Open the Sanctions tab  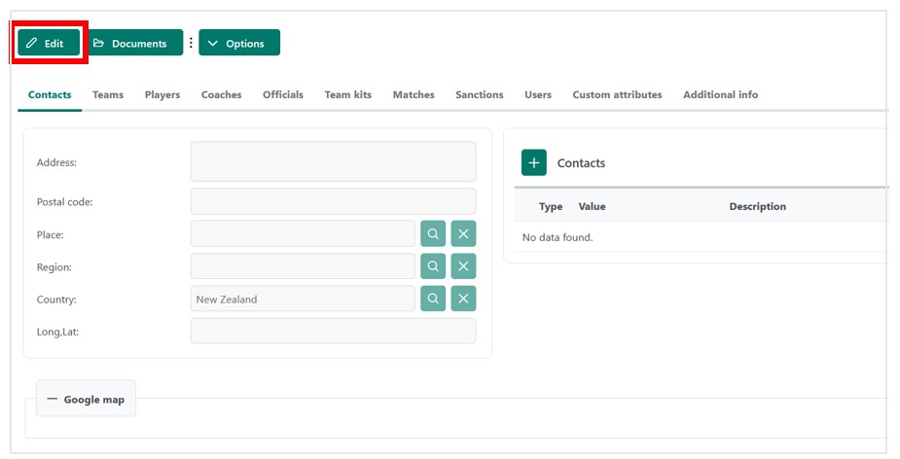[x=480, y=94]
